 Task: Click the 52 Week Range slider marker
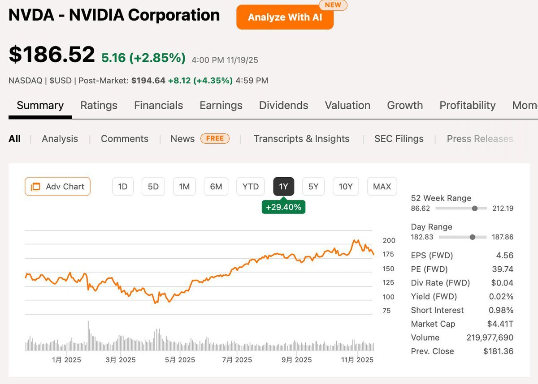pos(474,209)
